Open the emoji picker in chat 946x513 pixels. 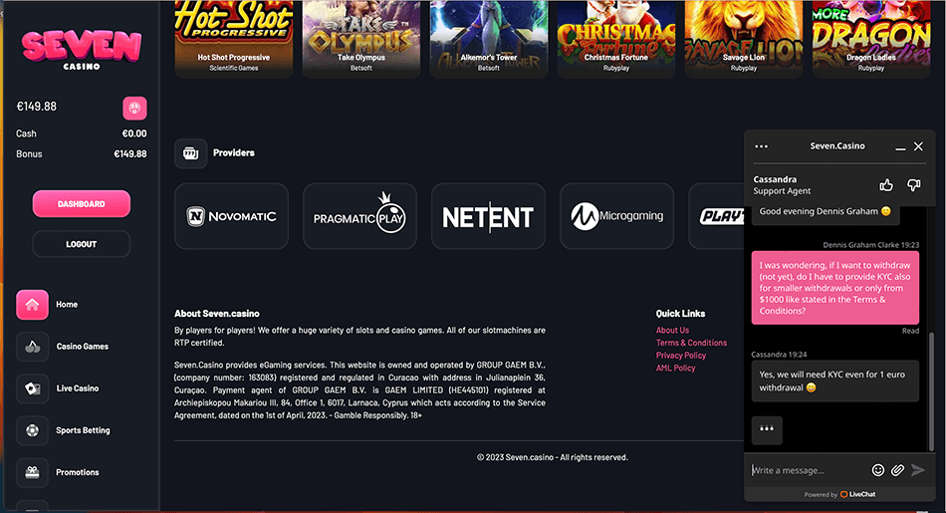tap(878, 470)
